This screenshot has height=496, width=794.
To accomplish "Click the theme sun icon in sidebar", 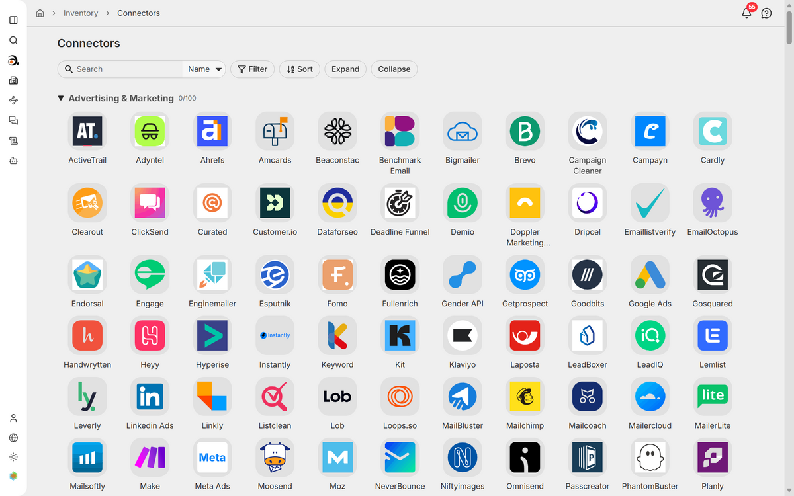I will coord(13,457).
